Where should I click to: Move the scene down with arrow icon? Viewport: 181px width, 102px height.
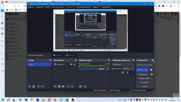click(42, 86)
